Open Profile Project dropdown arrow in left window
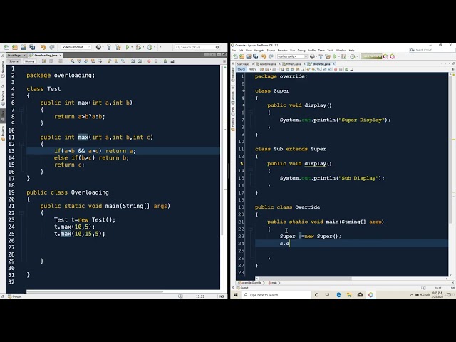 (x=155, y=47)
